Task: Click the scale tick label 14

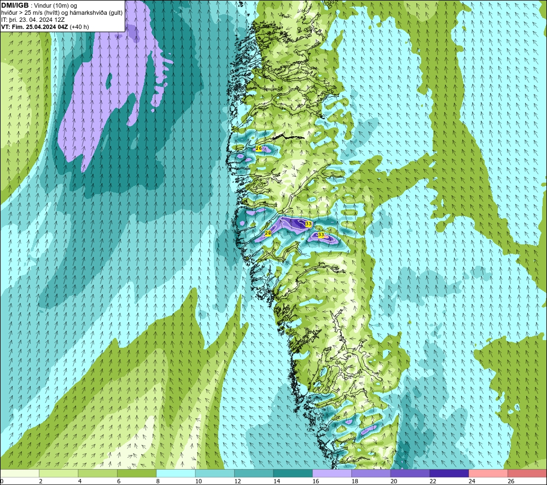Action: (277, 481)
